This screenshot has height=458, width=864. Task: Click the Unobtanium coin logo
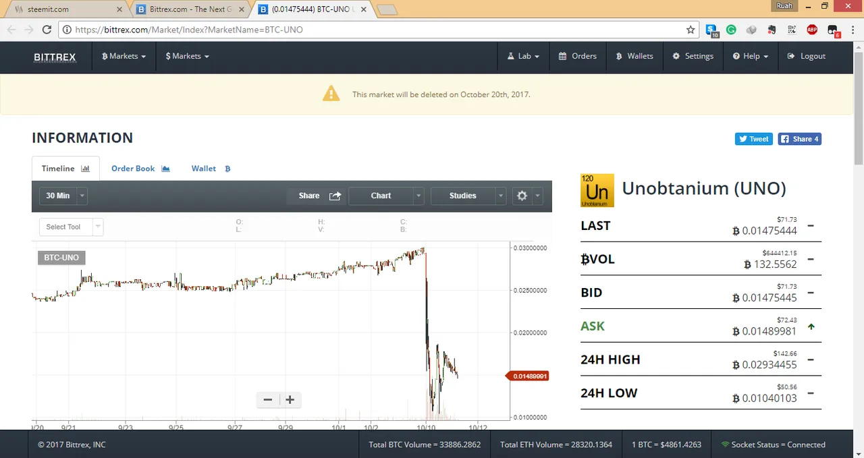click(597, 190)
